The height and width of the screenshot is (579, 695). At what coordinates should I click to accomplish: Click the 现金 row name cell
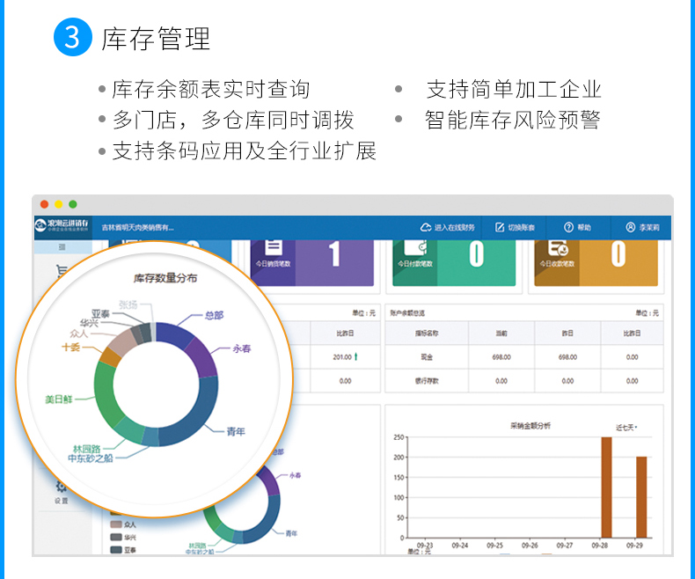coord(427,357)
